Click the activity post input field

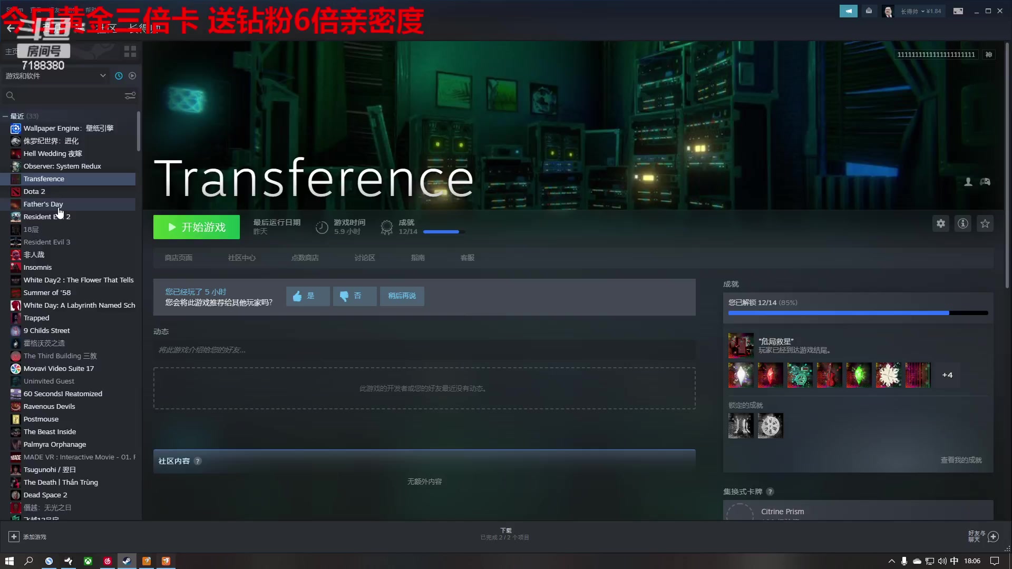click(x=424, y=350)
